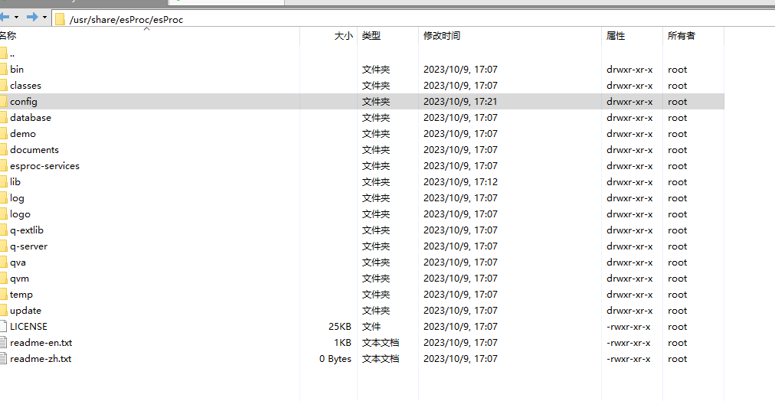Select the documents folder icon

[4, 150]
